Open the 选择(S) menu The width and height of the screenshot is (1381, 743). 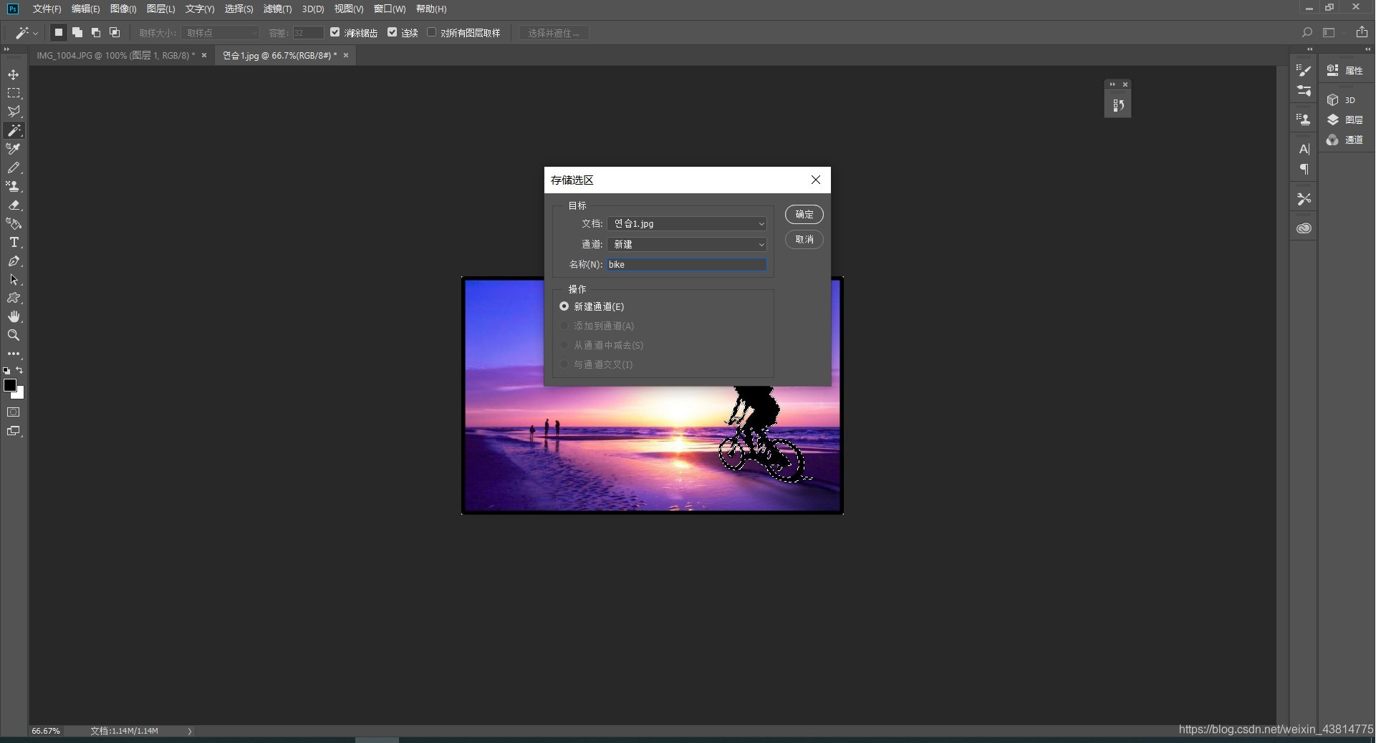pos(239,9)
